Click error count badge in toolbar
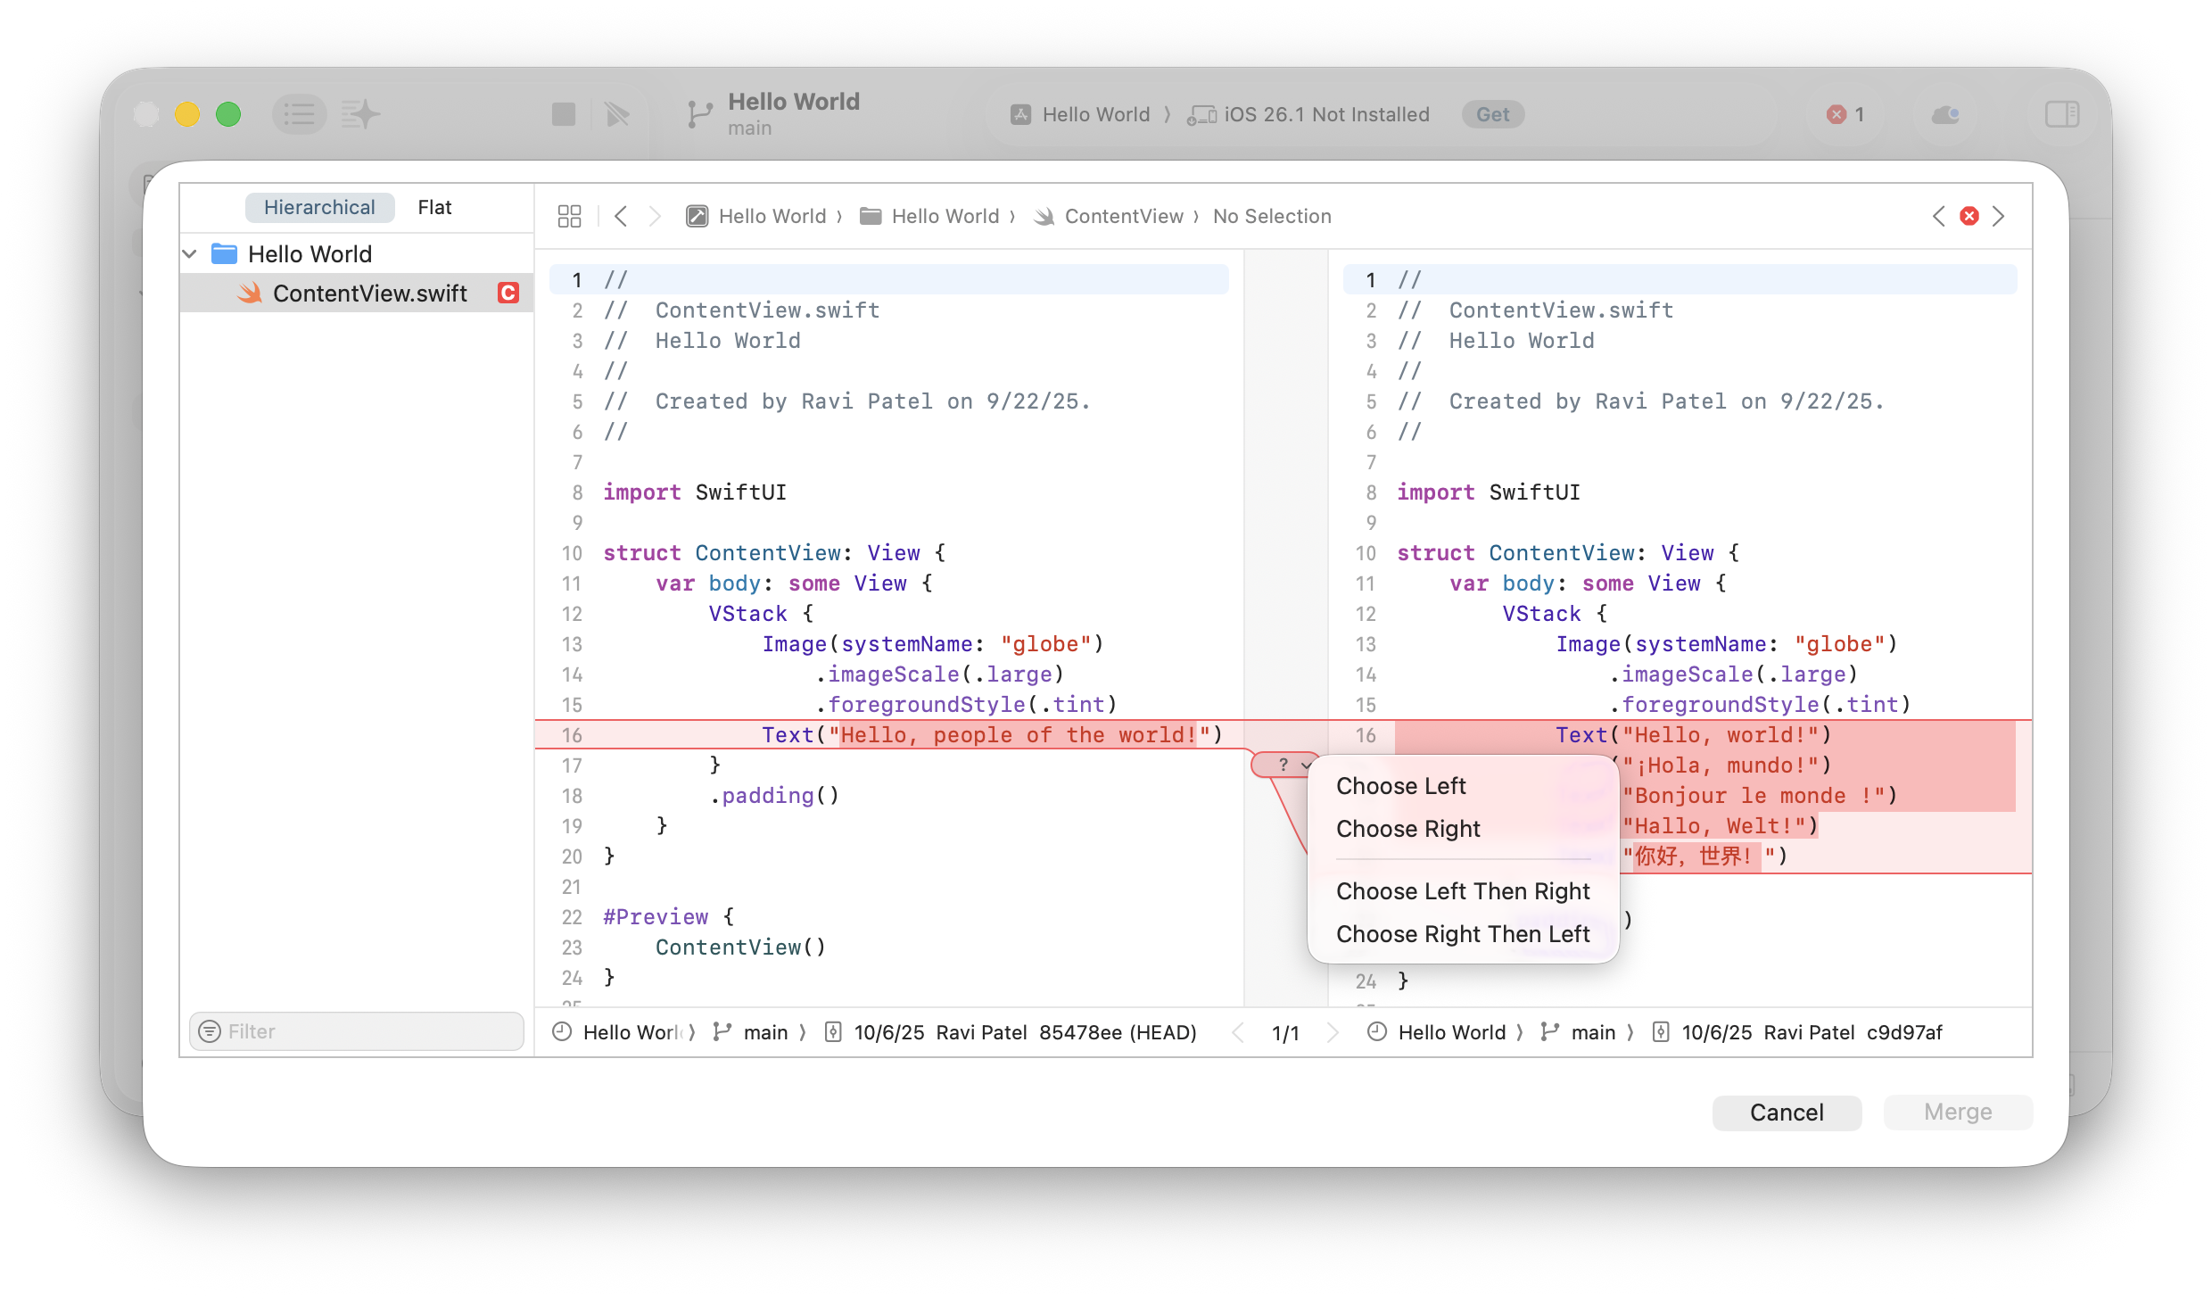The width and height of the screenshot is (2212, 1299). tap(1845, 114)
